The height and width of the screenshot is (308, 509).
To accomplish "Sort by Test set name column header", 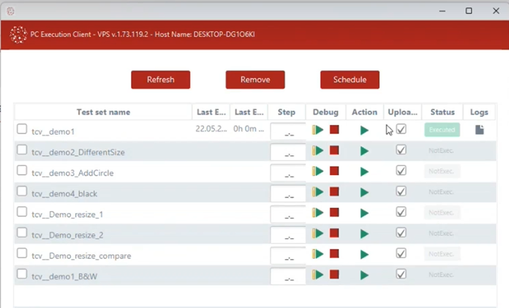I will point(103,112).
